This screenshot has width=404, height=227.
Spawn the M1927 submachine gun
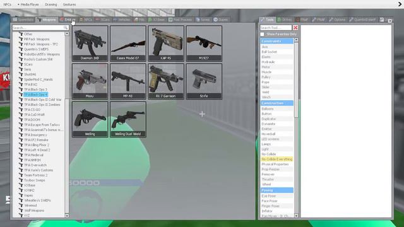tap(204, 44)
